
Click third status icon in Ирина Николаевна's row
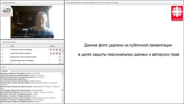coord(57,50)
